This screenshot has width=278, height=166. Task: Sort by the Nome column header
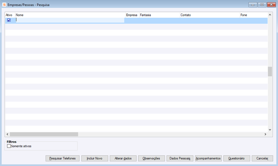pyautogui.click(x=70, y=15)
